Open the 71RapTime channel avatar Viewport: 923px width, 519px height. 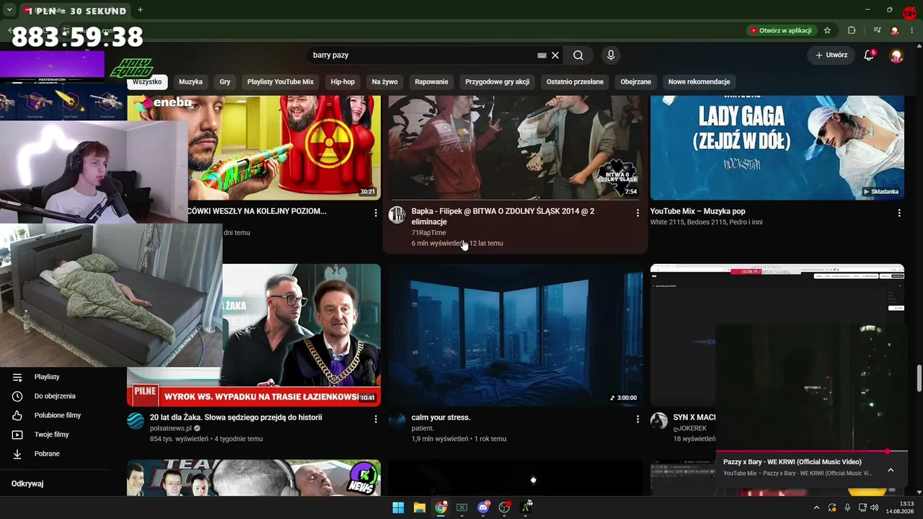(397, 215)
